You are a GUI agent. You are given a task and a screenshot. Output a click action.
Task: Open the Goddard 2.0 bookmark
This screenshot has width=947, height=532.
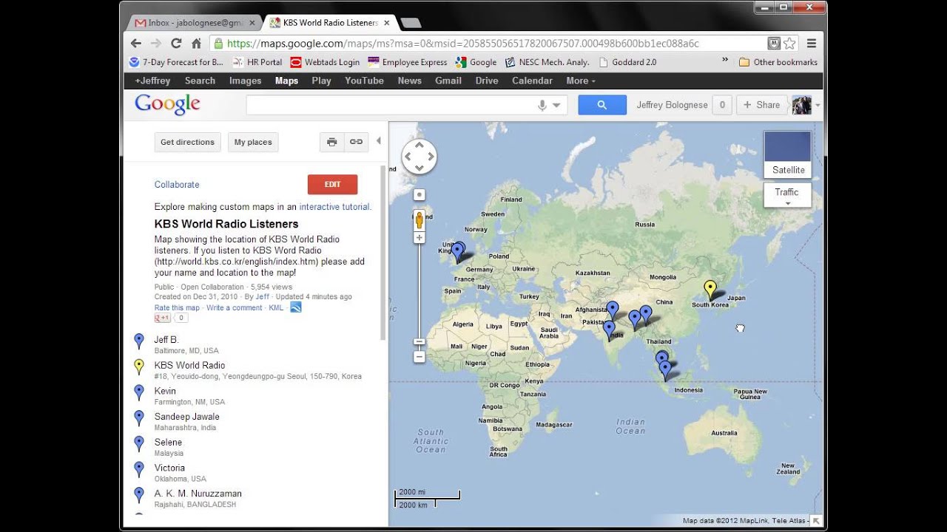coord(627,62)
